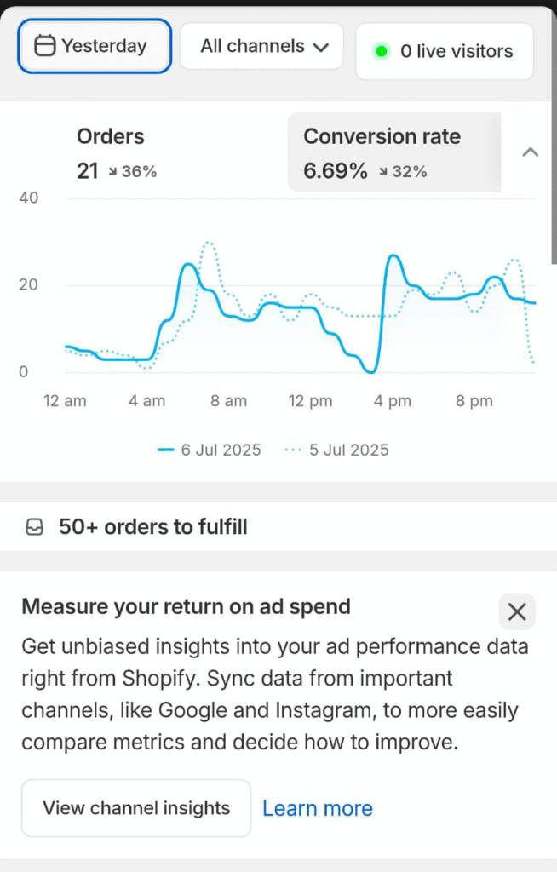
Task: Click the green live visitors dot
Action: [381, 51]
